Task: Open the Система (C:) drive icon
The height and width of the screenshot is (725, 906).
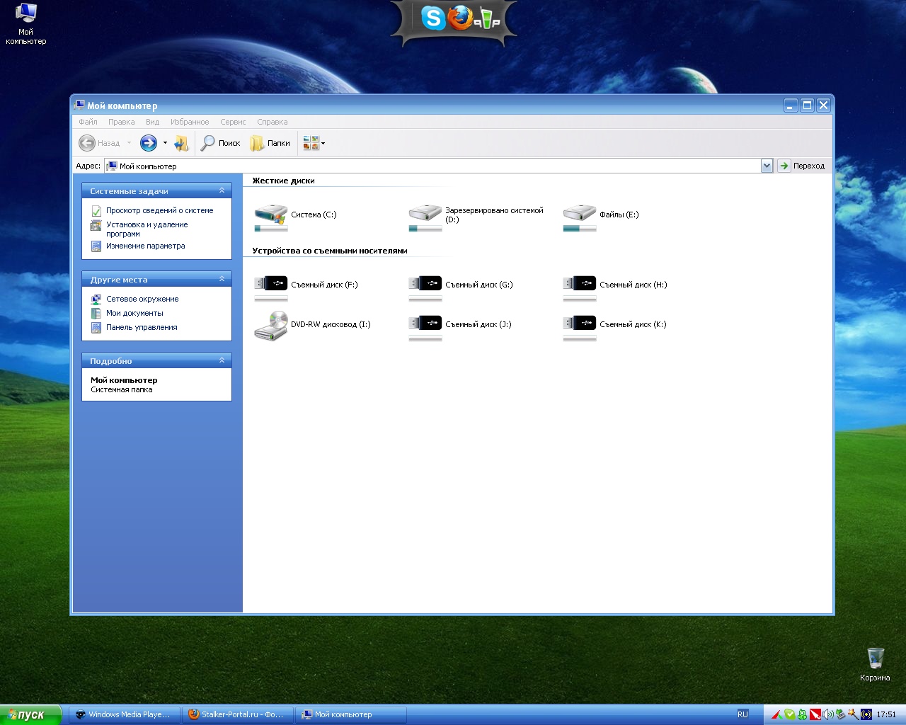Action: [x=270, y=217]
